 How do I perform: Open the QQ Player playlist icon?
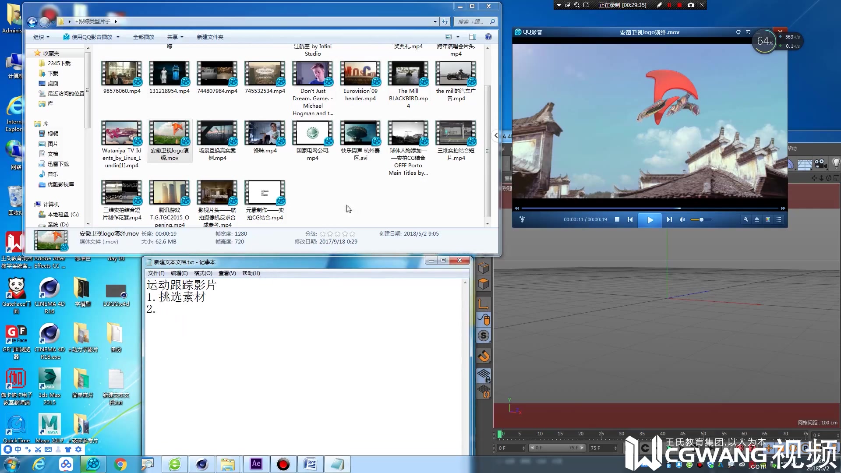[x=779, y=219]
